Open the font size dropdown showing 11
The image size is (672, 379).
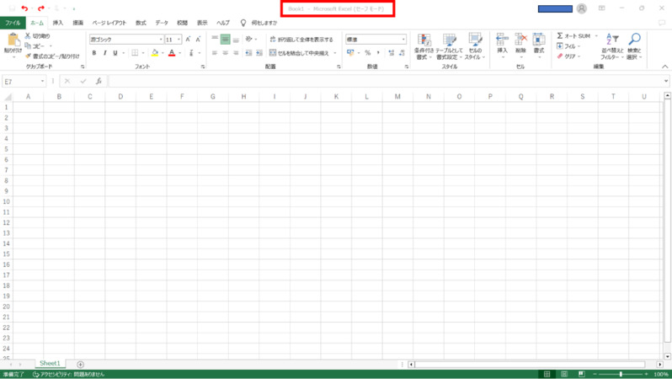click(x=179, y=40)
